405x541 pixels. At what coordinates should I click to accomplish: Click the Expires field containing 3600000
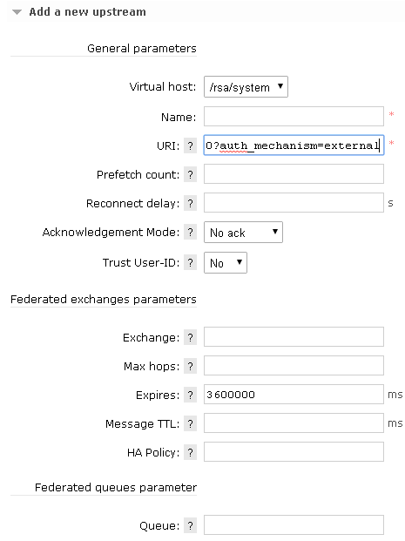point(294,394)
